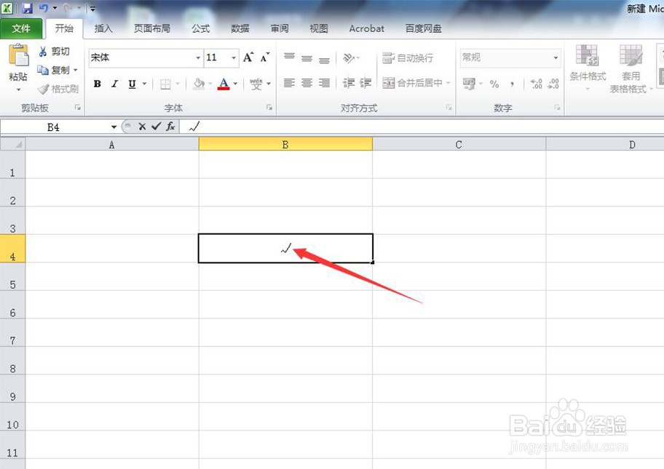Image resolution: width=664 pixels, height=469 pixels.
Task: Apply percent style from the 数字 group
Action: pos(494,84)
